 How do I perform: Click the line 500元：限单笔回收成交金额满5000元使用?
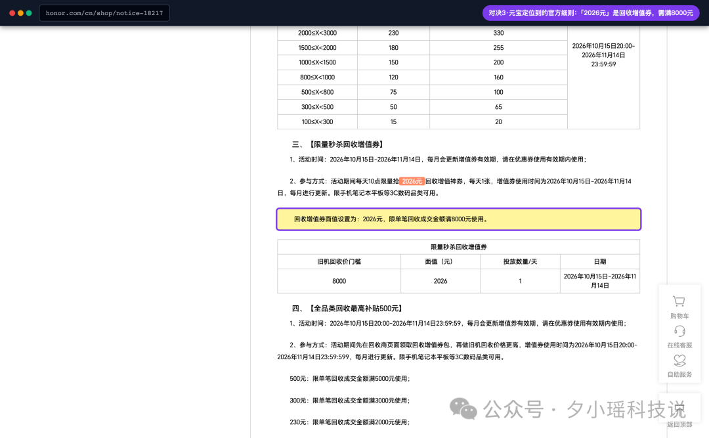click(349, 379)
